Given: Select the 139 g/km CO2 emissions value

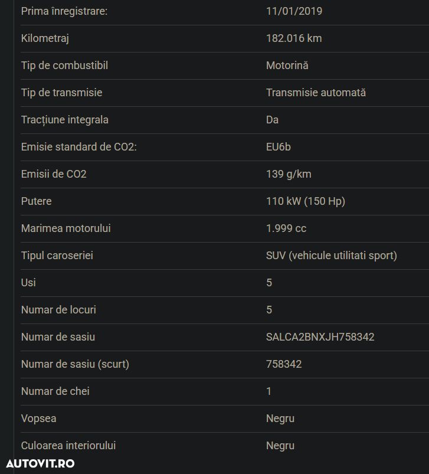Looking at the screenshot, I should (x=289, y=174).
